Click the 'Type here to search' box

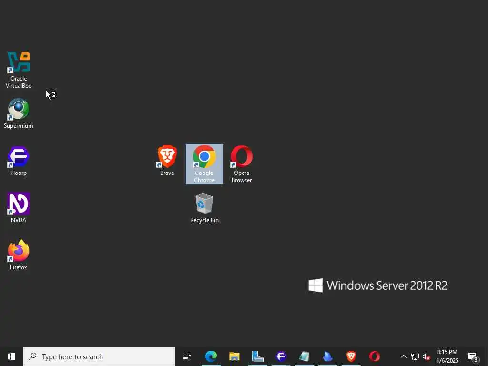pos(99,356)
